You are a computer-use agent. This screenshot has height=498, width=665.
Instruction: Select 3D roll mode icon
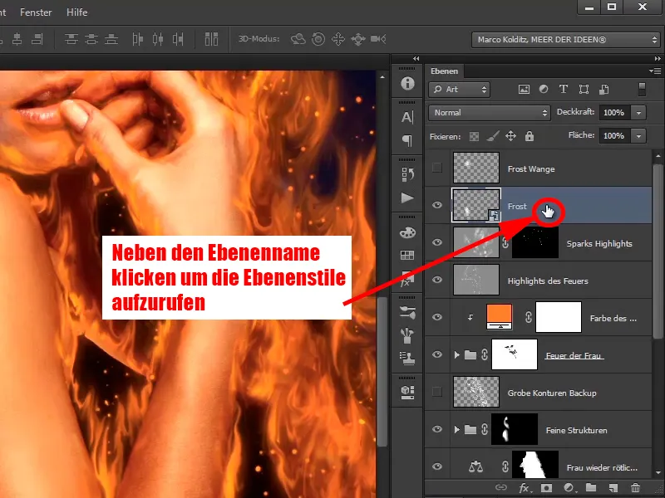(318, 39)
